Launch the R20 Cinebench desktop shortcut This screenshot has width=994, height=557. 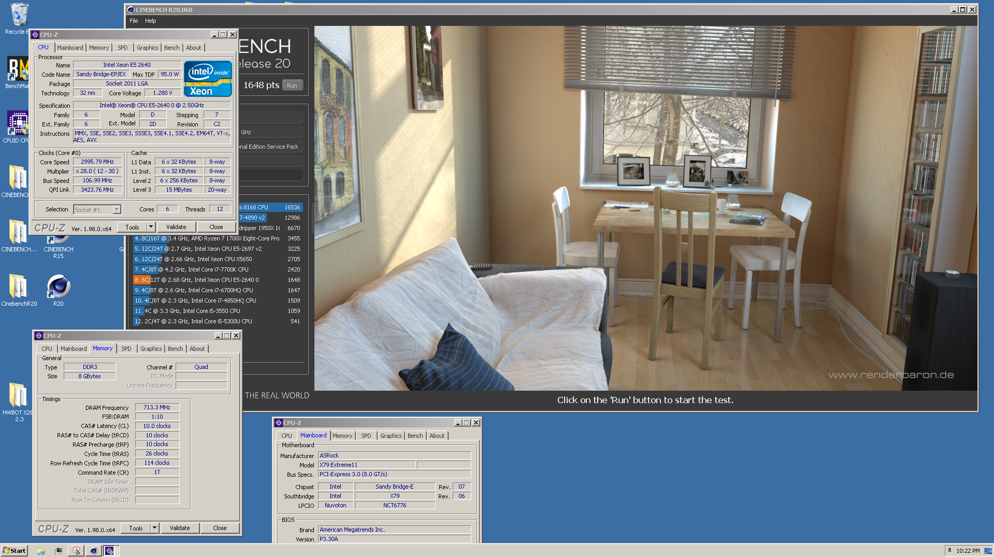[x=59, y=289]
